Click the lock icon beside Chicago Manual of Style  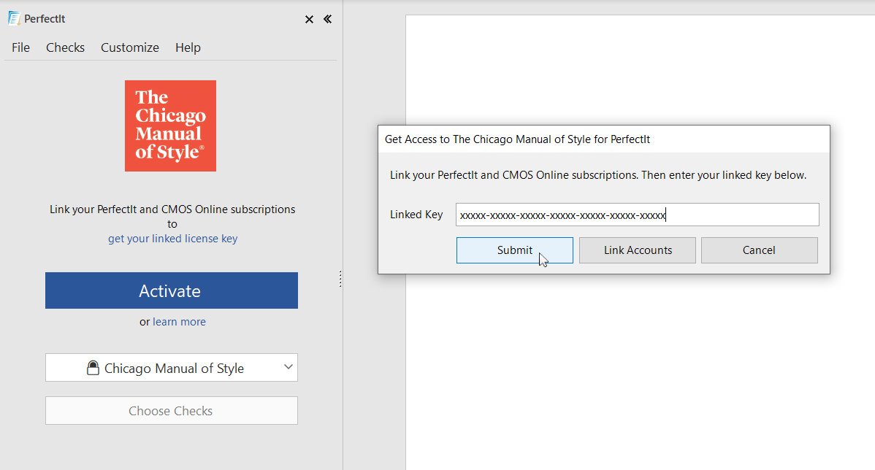[x=93, y=369]
